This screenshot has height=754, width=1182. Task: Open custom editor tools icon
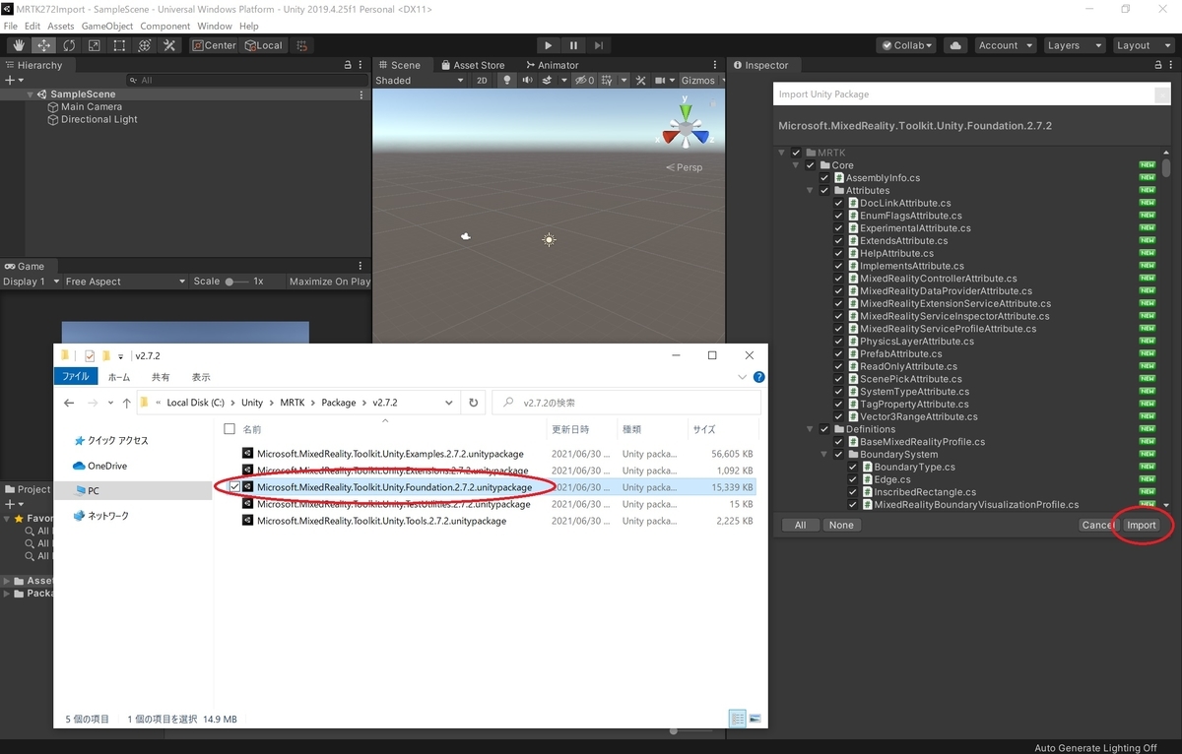pos(169,45)
